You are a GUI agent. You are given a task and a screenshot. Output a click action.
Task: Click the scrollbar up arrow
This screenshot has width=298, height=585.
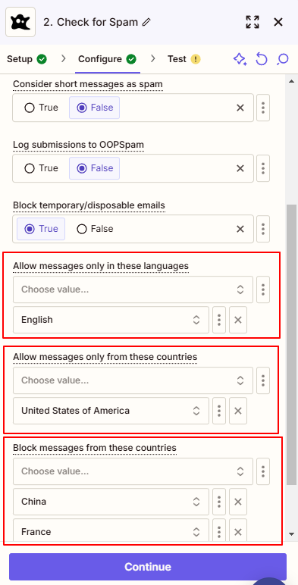(292, 81)
